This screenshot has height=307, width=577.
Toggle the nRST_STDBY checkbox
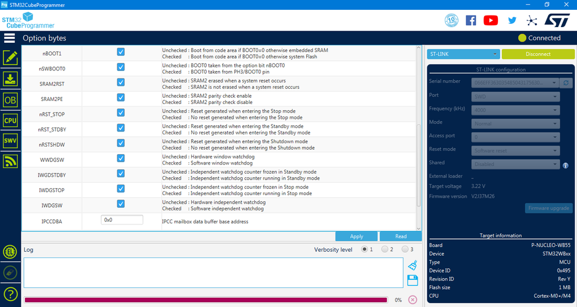(121, 128)
